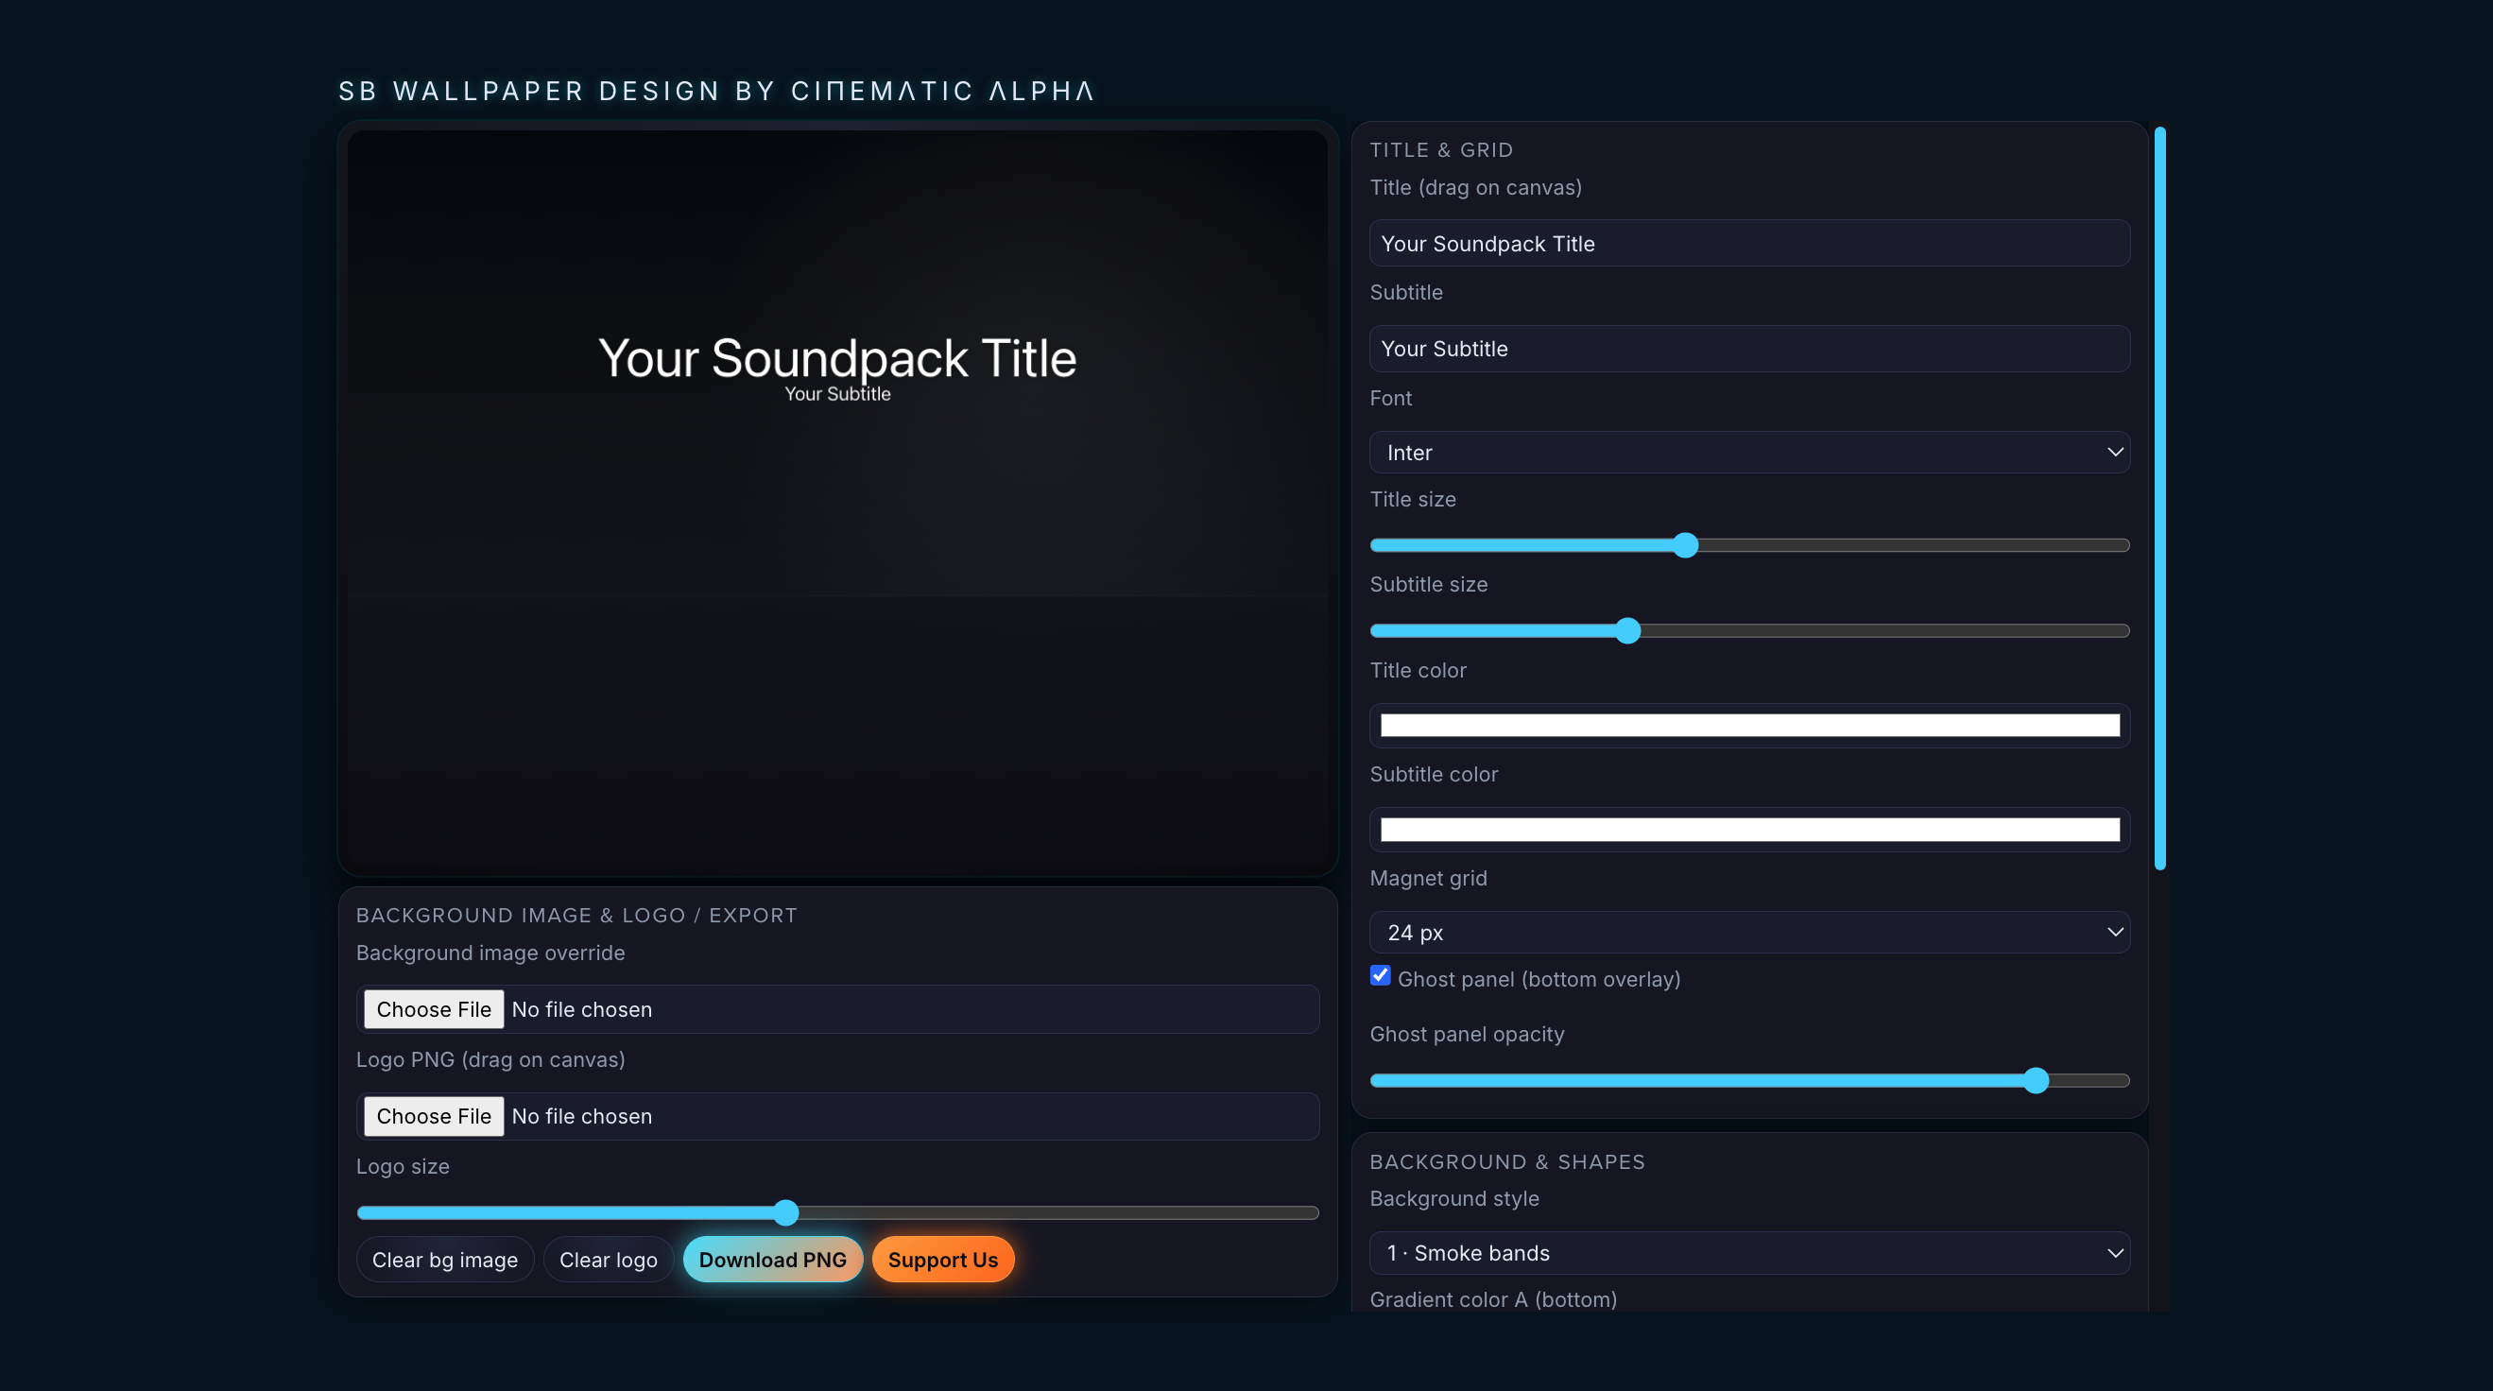
Task: Click the Subtitle size slider handle
Action: (1627, 630)
